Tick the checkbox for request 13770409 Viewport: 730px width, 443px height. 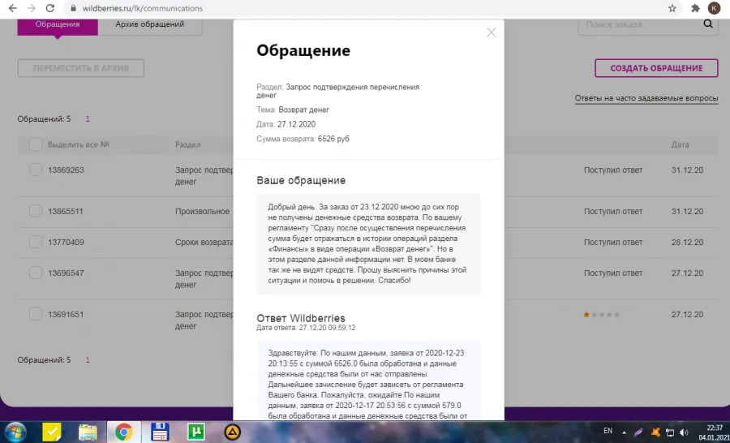(36, 243)
